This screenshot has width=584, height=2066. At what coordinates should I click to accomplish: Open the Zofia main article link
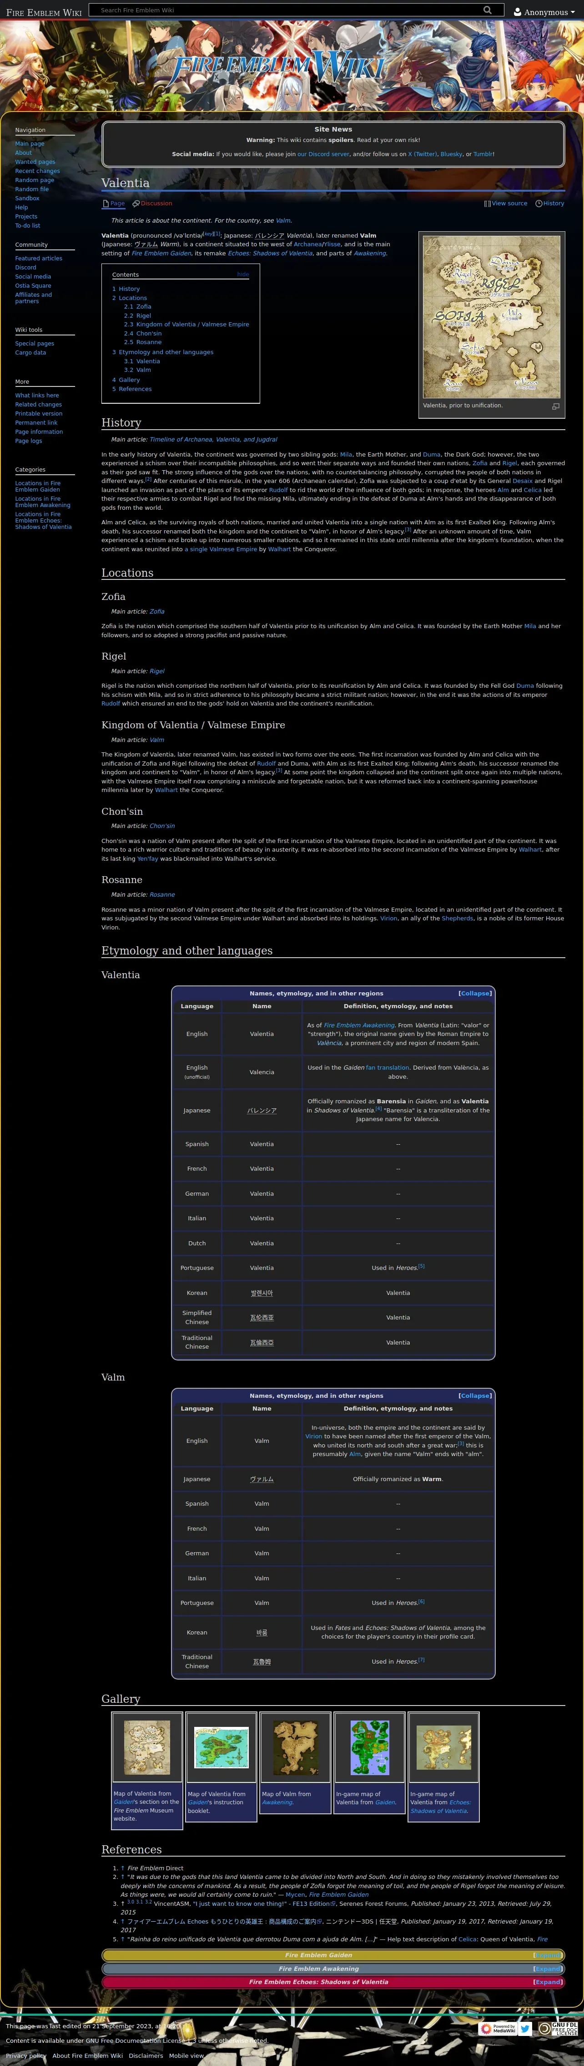point(157,611)
